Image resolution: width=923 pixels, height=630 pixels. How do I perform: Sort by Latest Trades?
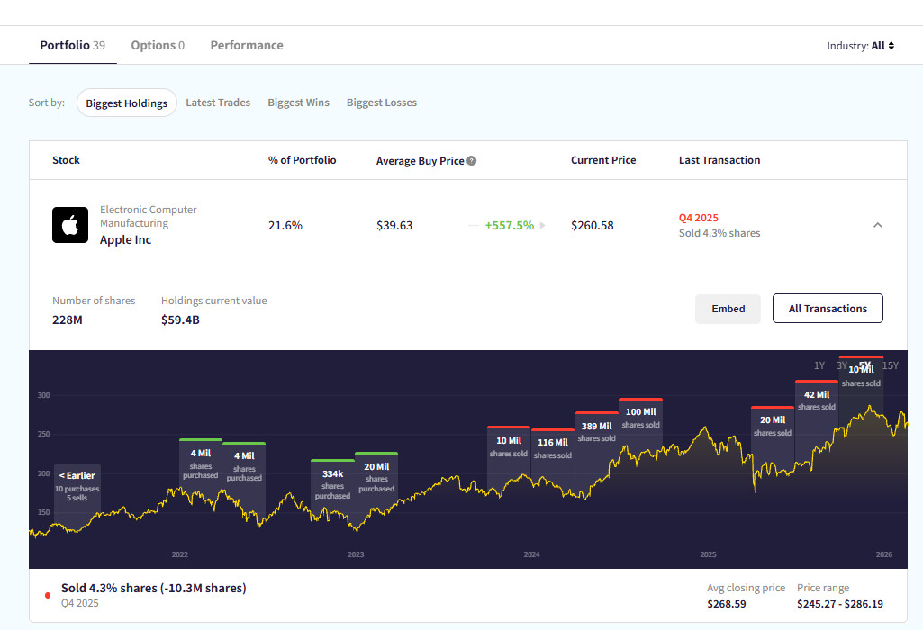pyautogui.click(x=218, y=103)
